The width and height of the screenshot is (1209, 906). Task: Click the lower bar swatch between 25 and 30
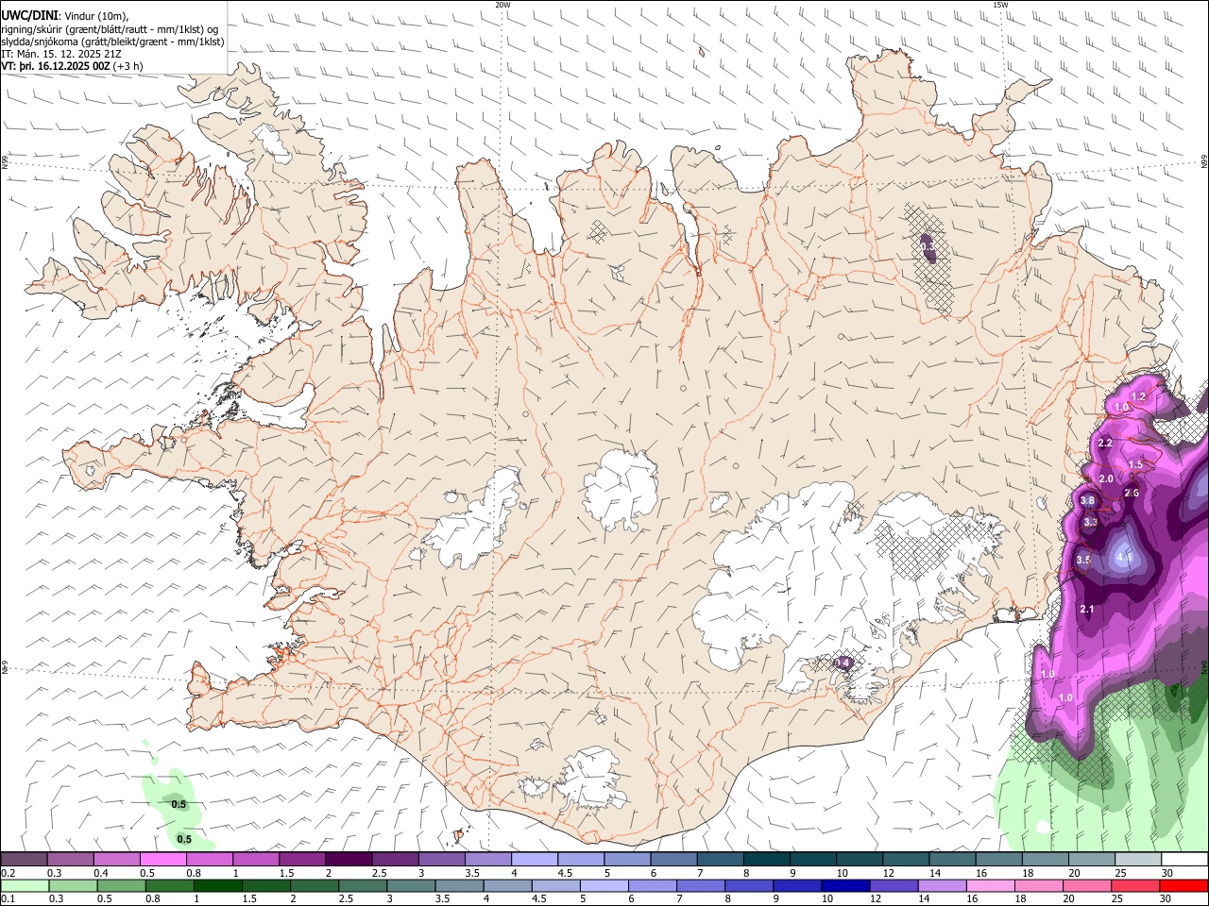[1135, 885]
